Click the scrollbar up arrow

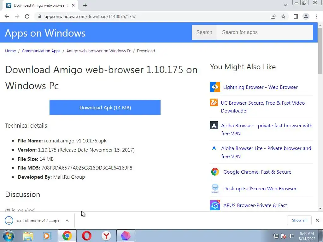[x=320, y=25]
